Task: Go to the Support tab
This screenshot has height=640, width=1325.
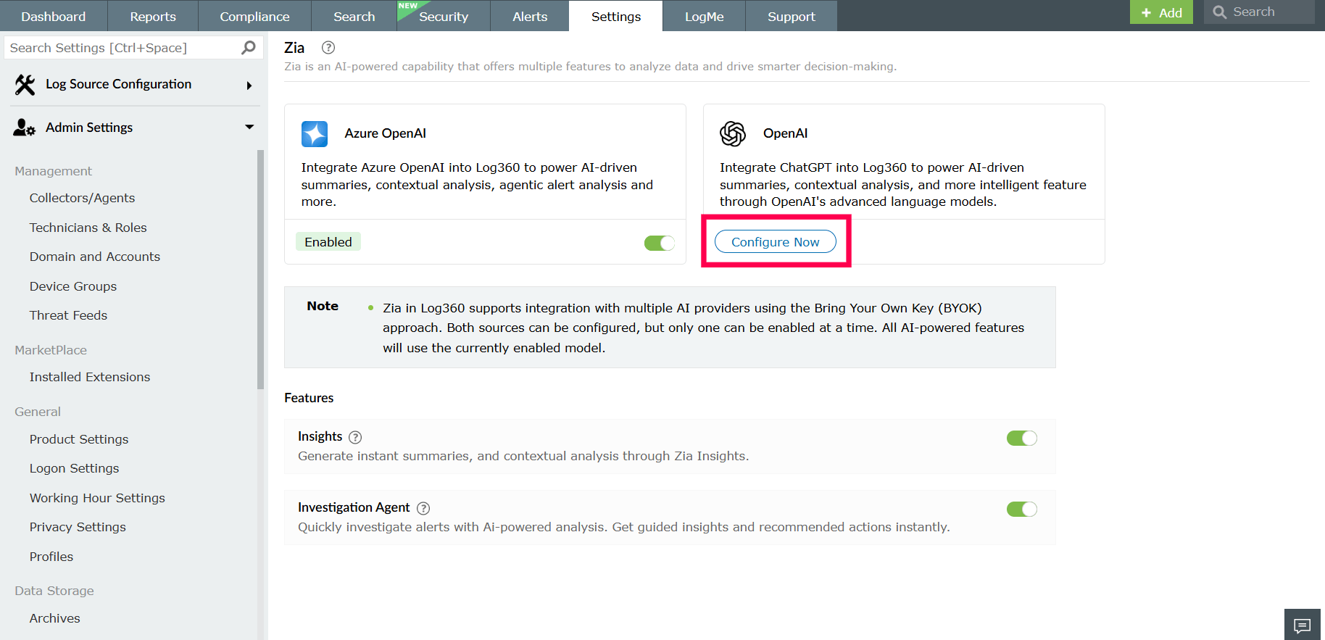Action: point(792,16)
